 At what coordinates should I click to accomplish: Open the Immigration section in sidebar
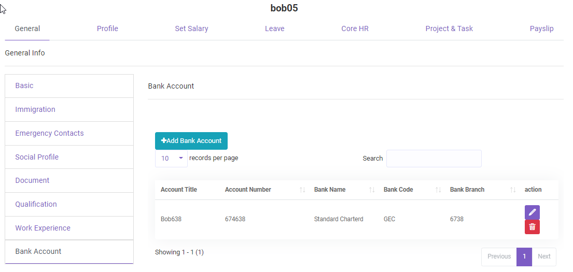35,109
